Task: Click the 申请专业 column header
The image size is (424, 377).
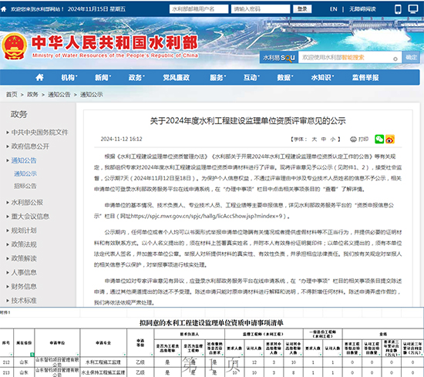Action: [x=103, y=342]
